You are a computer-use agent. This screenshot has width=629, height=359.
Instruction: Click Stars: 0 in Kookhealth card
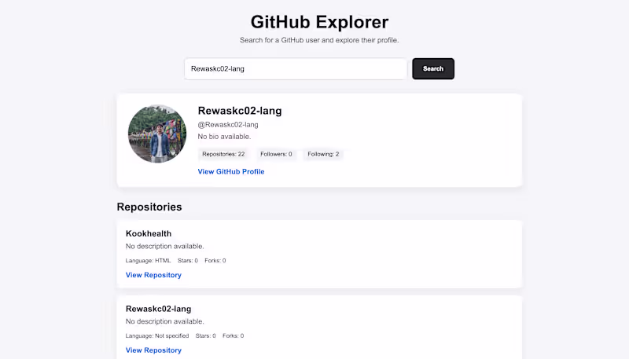188,261
